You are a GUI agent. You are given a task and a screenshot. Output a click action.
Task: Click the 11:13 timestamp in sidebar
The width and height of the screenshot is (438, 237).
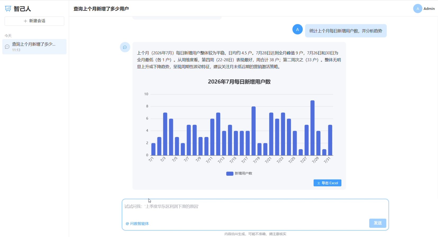(16, 50)
